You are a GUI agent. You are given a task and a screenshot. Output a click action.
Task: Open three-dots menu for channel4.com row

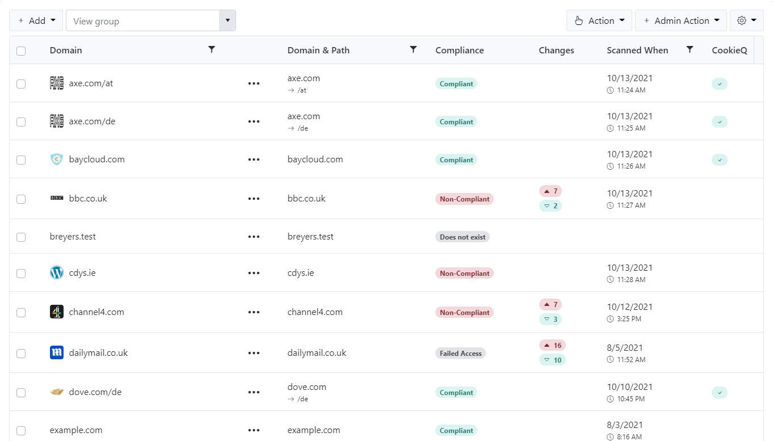point(254,312)
